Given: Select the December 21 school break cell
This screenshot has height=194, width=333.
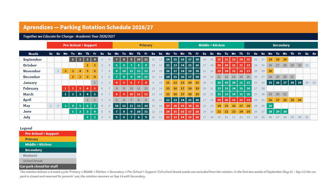Looking at the screenshot, I should 219,77.
